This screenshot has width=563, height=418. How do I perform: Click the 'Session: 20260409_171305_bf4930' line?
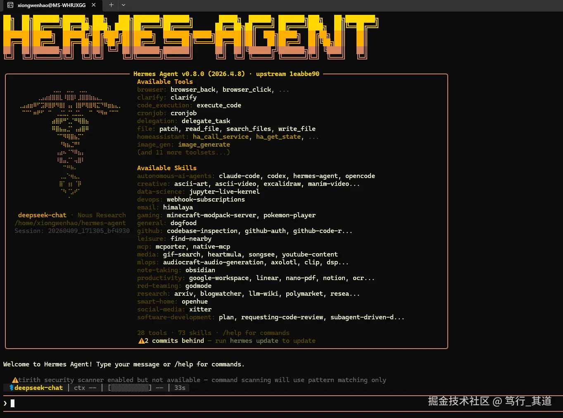click(x=72, y=231)
